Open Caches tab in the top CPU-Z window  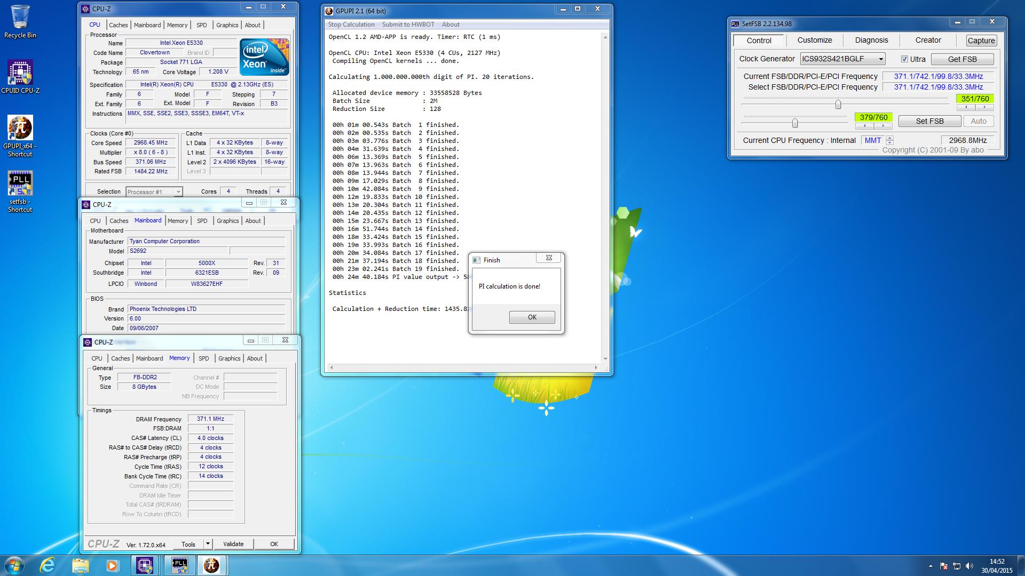[119, 25]
